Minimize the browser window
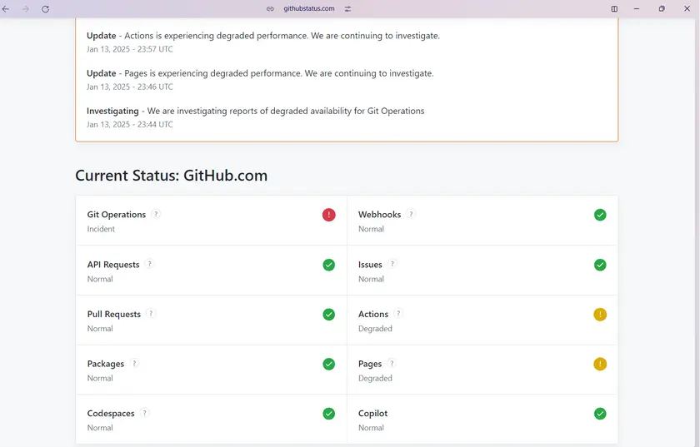 637,8
